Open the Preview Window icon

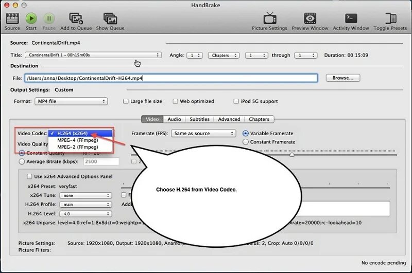point(310,19)
